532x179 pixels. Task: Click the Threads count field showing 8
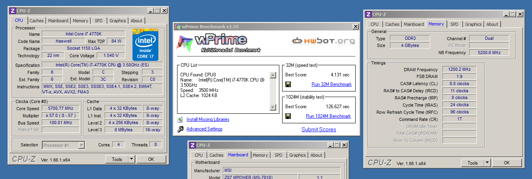click(156, 145)
